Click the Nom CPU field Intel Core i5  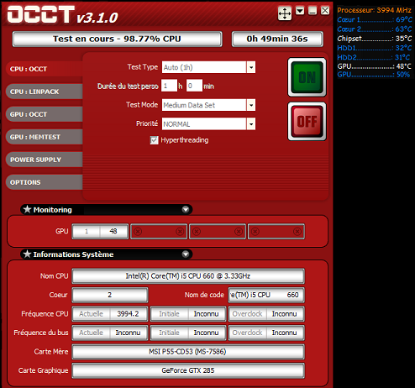[x=188, y=276]
